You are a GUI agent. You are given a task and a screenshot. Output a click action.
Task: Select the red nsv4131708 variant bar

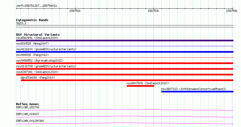point(125,69)
